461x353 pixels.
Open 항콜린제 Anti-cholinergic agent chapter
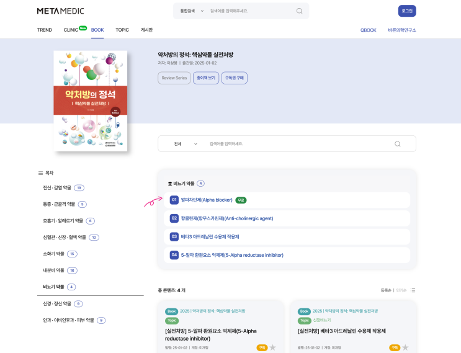pos(226,218)
